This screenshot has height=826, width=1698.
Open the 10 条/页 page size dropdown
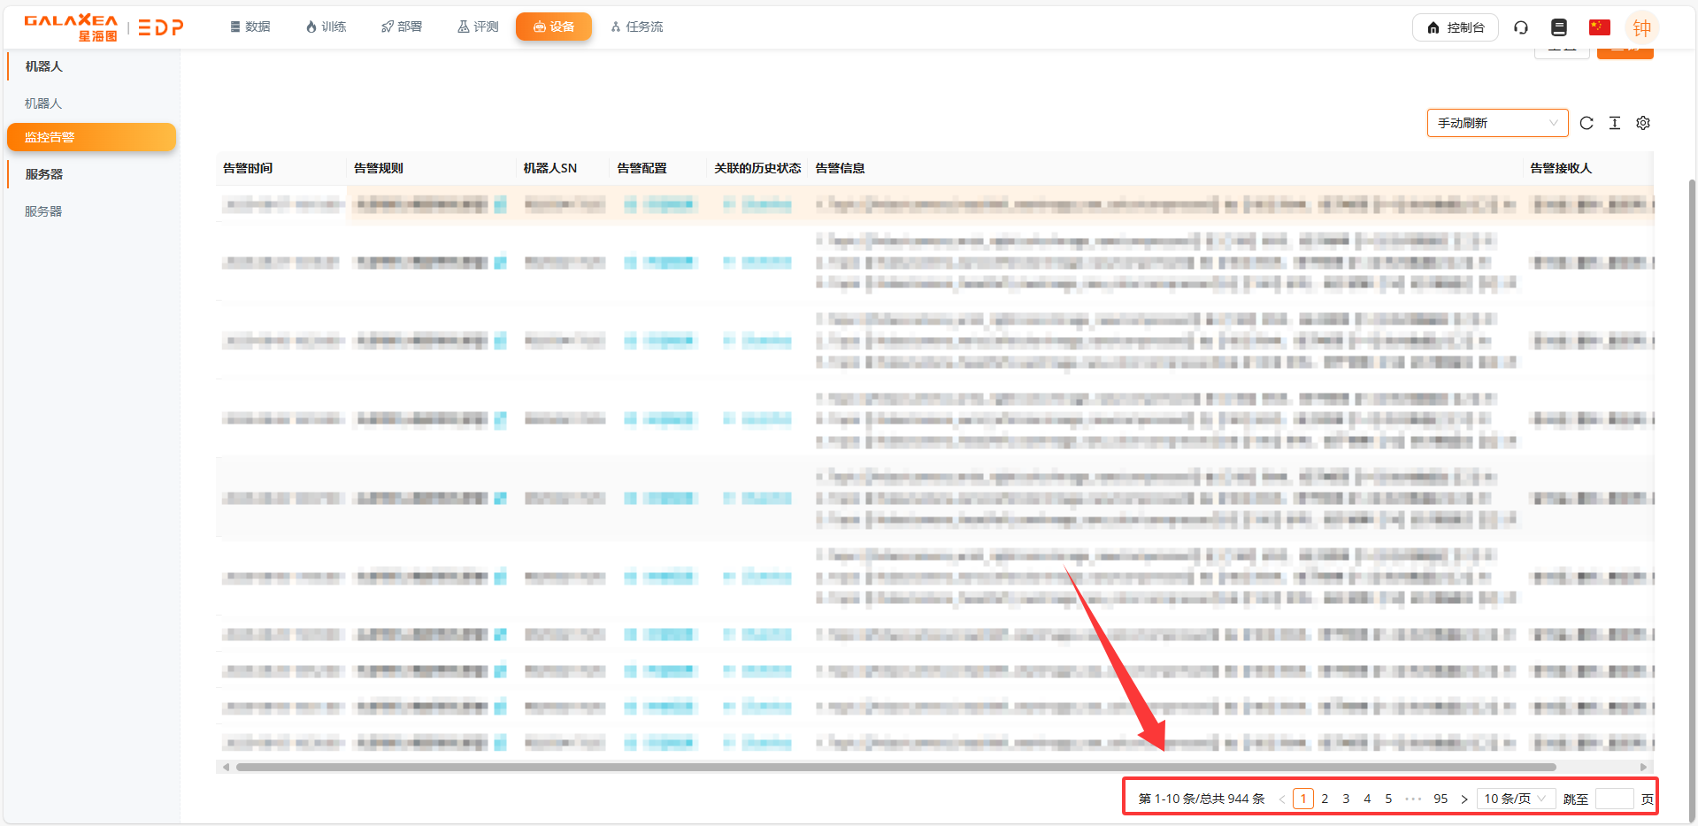(1516, 799)
